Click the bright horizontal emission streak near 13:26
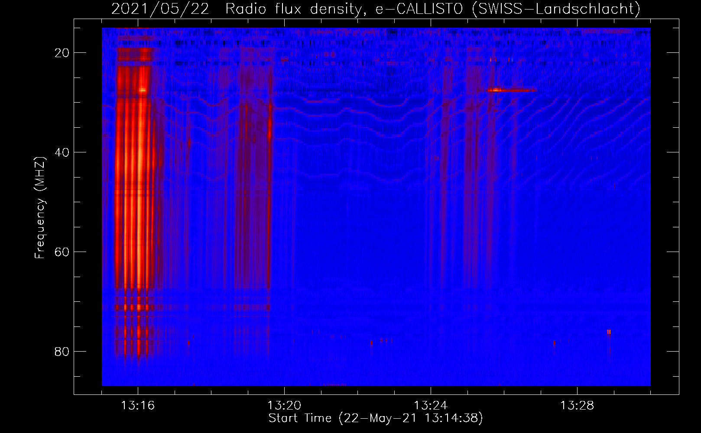This screenshot has height=433, width=701. (x=511, y=90)
